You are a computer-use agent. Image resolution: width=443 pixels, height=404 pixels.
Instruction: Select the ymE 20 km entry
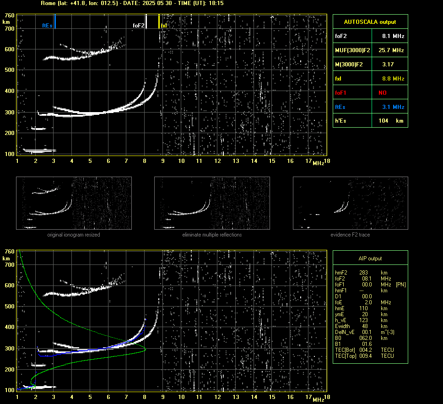point(361,314)
